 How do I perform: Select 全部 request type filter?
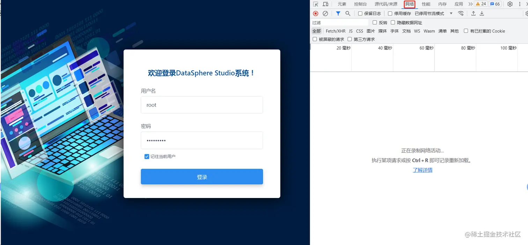(316, 31)
